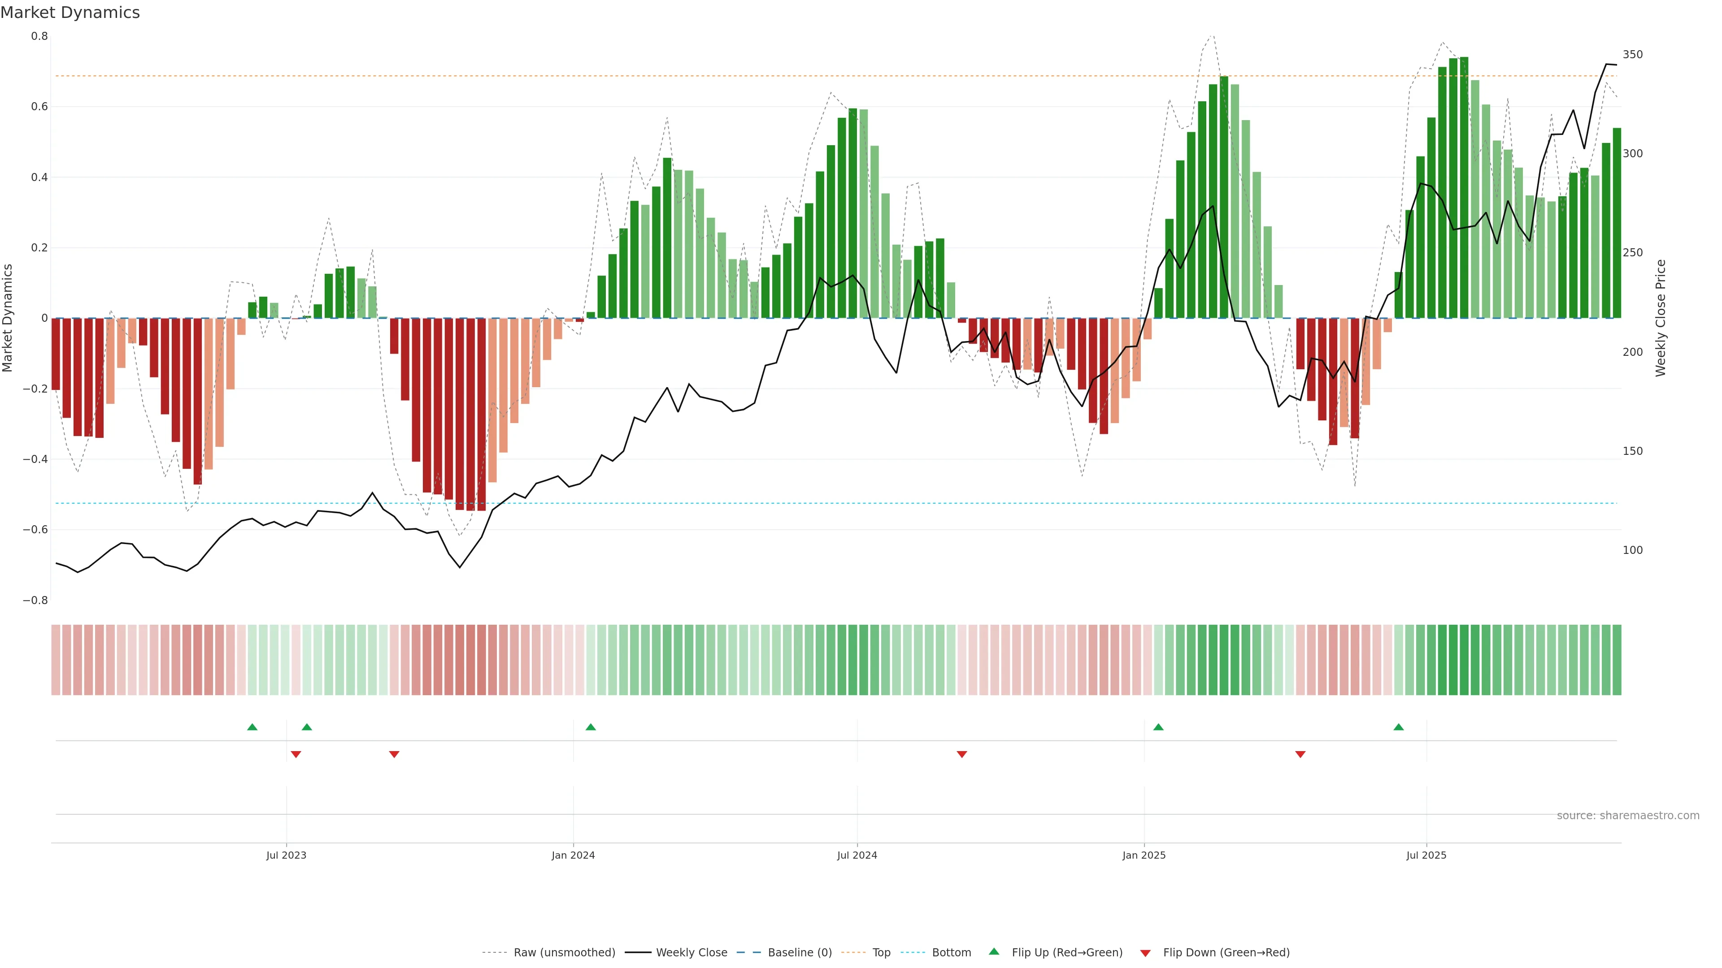The width and height of the screenshot is (1722, 968).
Task: Click the last flip-up marker before Jul 2025
Action: click(1399, 727)
